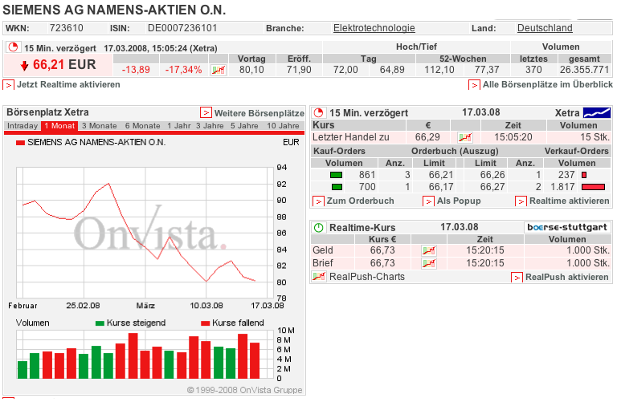This screenshot has width=617, height=406.
Task: Click the letztes volume value 370
Action: pyautogui.click(x=533, y=70)
